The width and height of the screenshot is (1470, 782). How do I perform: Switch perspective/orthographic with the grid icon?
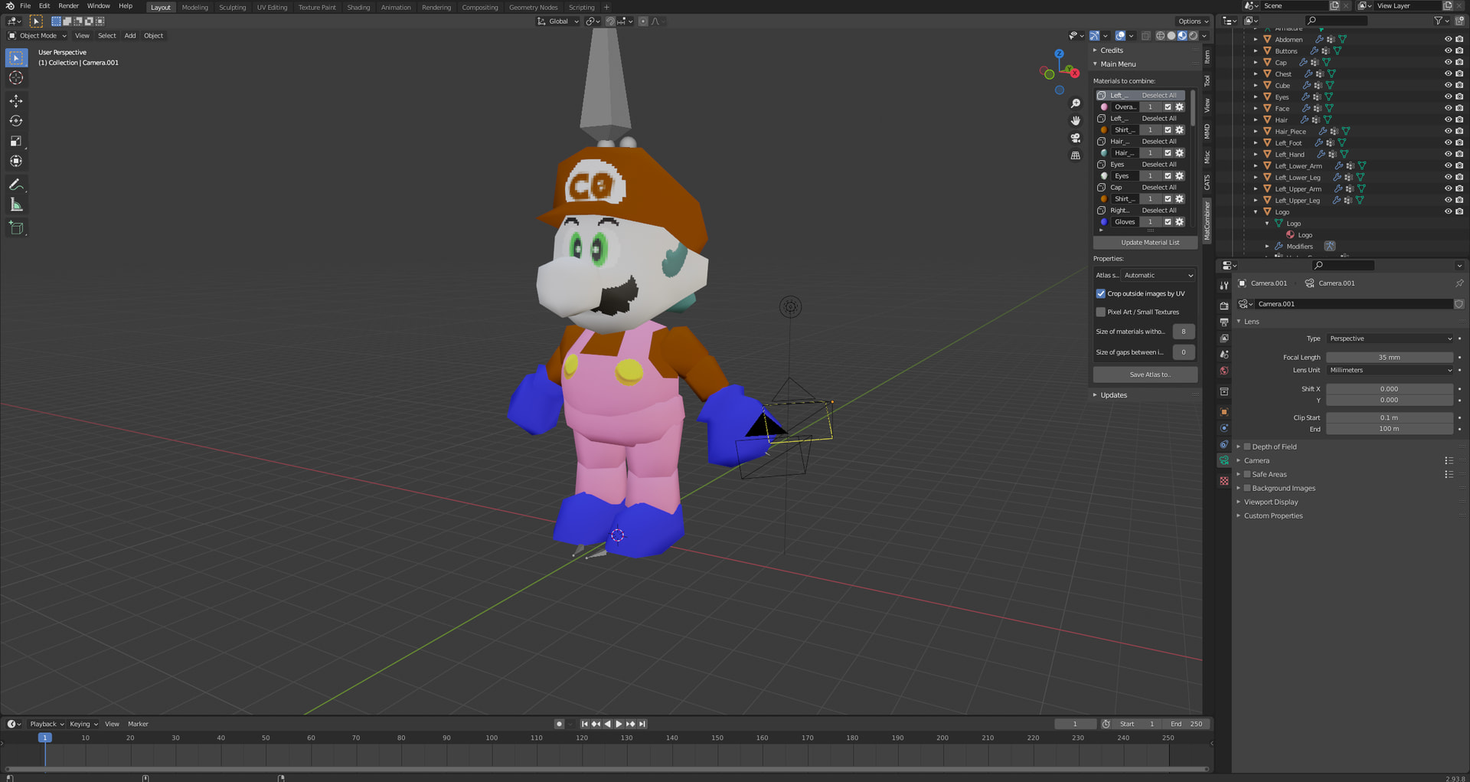1076,155
